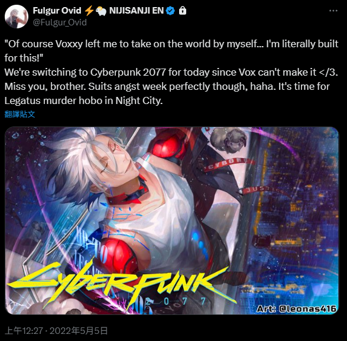This screenshot has height=341, width=347.
Task: Click the sheep emoji in the display name
Action: coord(101,11)
